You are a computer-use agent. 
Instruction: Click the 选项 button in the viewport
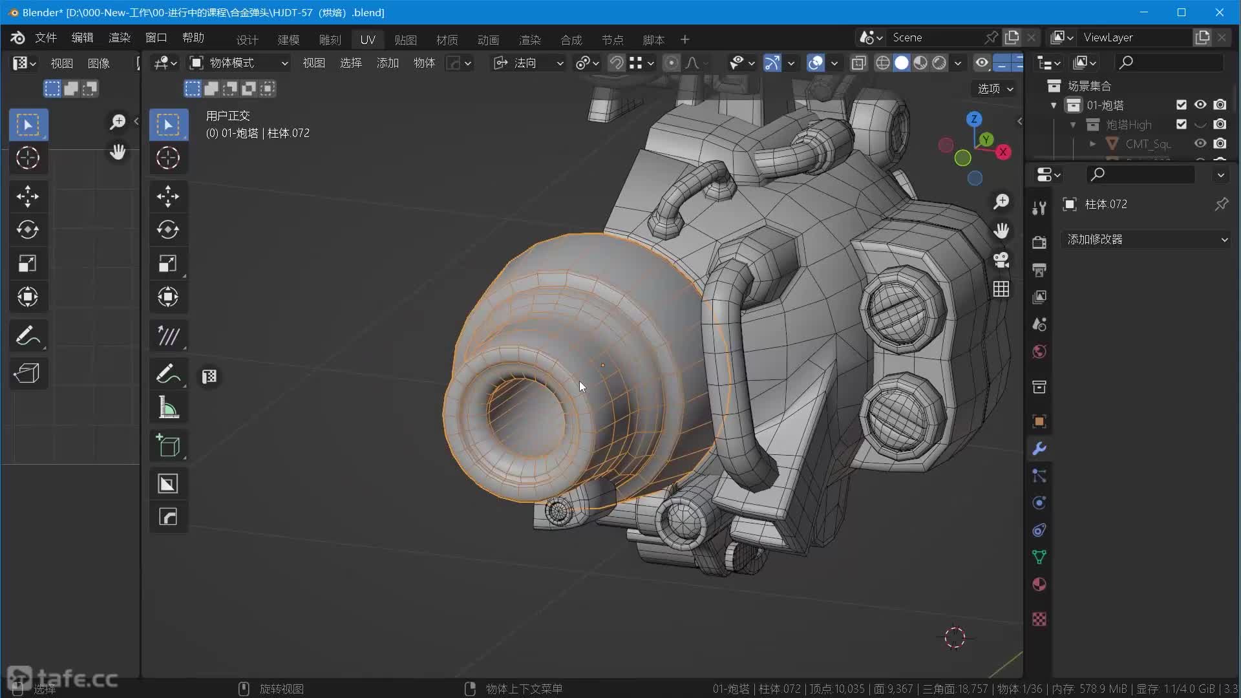click(995, 89)
